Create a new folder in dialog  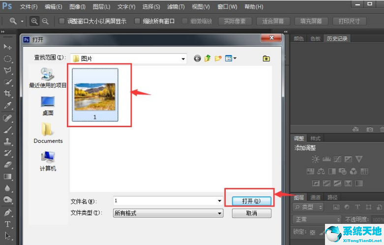(218, 58)
